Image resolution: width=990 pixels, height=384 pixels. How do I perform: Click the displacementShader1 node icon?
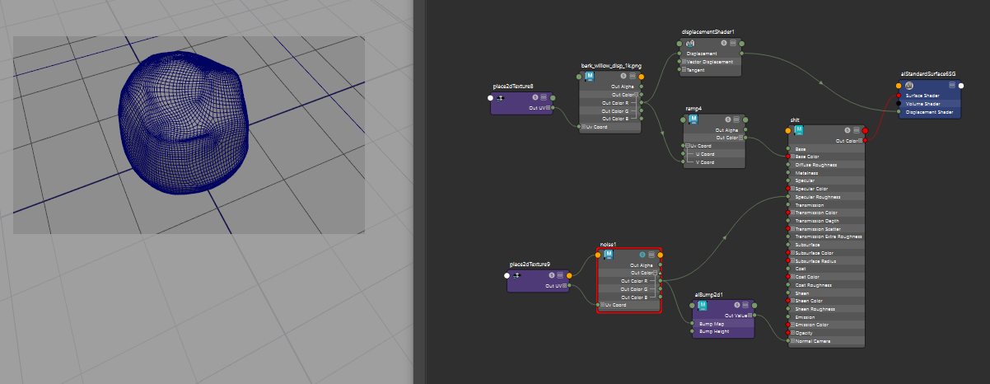pos(689,43)
